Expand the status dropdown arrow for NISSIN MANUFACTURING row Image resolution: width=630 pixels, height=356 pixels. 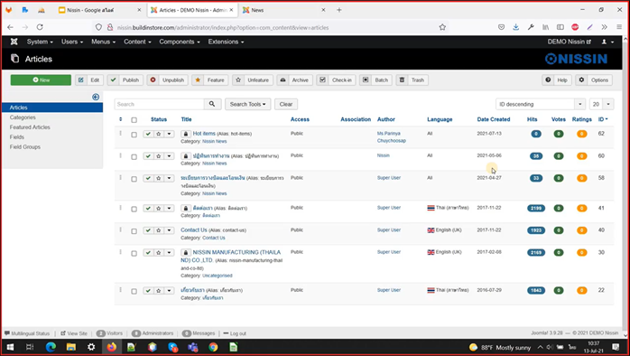(169, 253)
